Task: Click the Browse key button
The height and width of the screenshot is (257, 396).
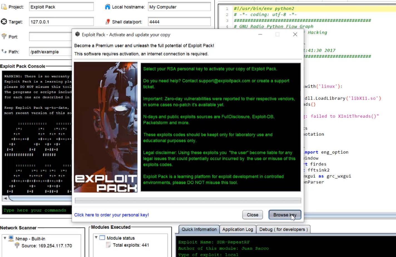Action: tap(285, 215)
